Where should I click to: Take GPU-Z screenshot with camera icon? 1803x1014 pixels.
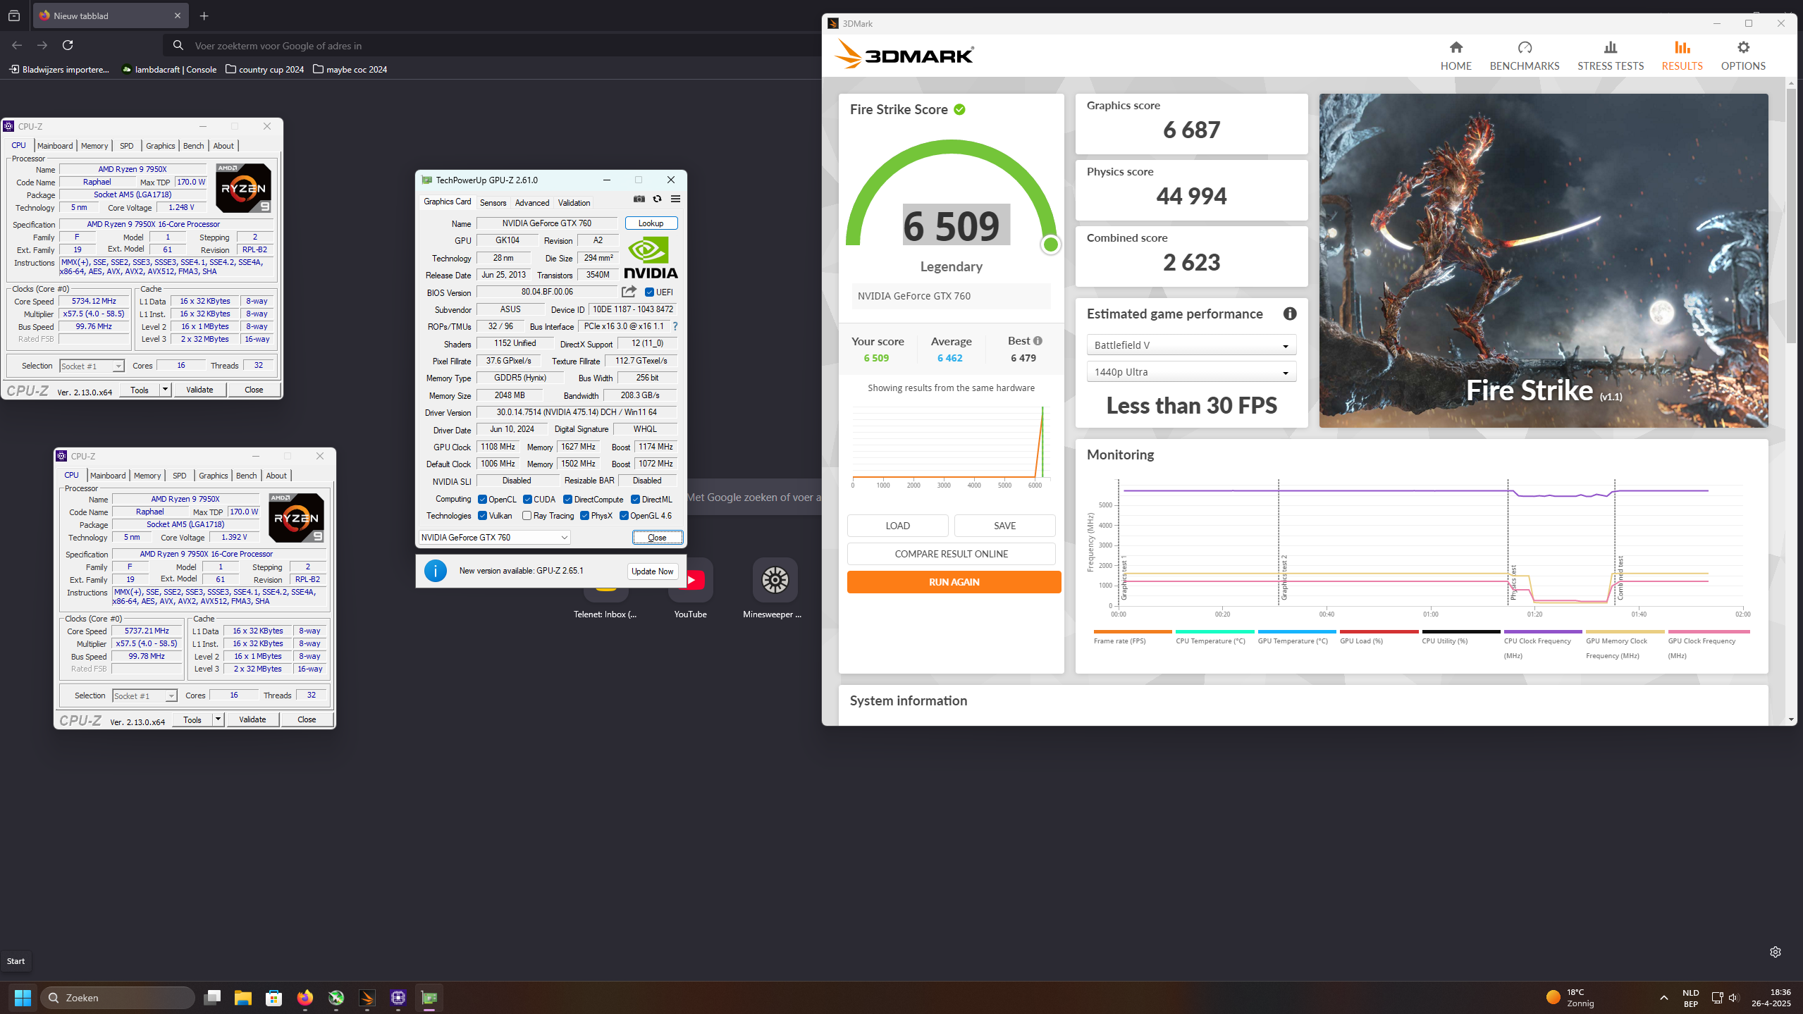[x=639, y=199]
